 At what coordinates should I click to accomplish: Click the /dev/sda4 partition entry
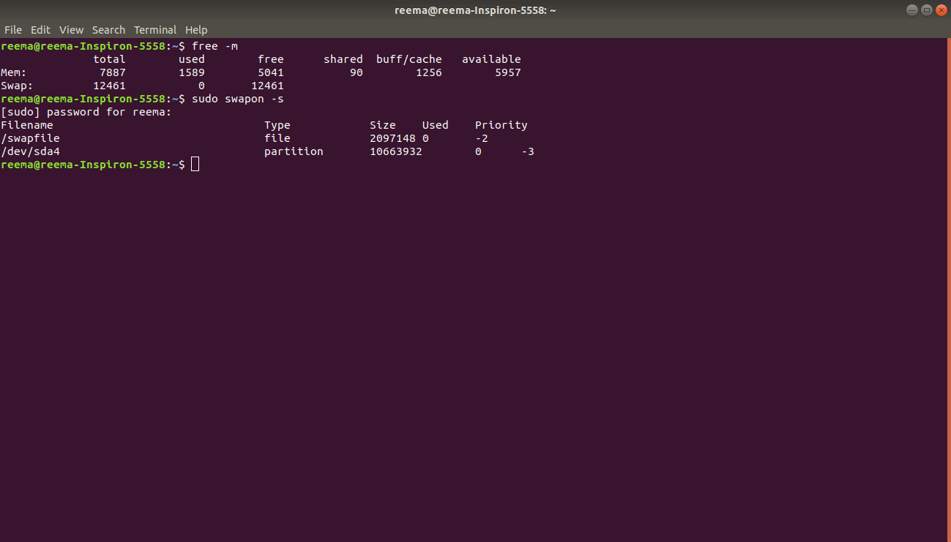point(30,151)
